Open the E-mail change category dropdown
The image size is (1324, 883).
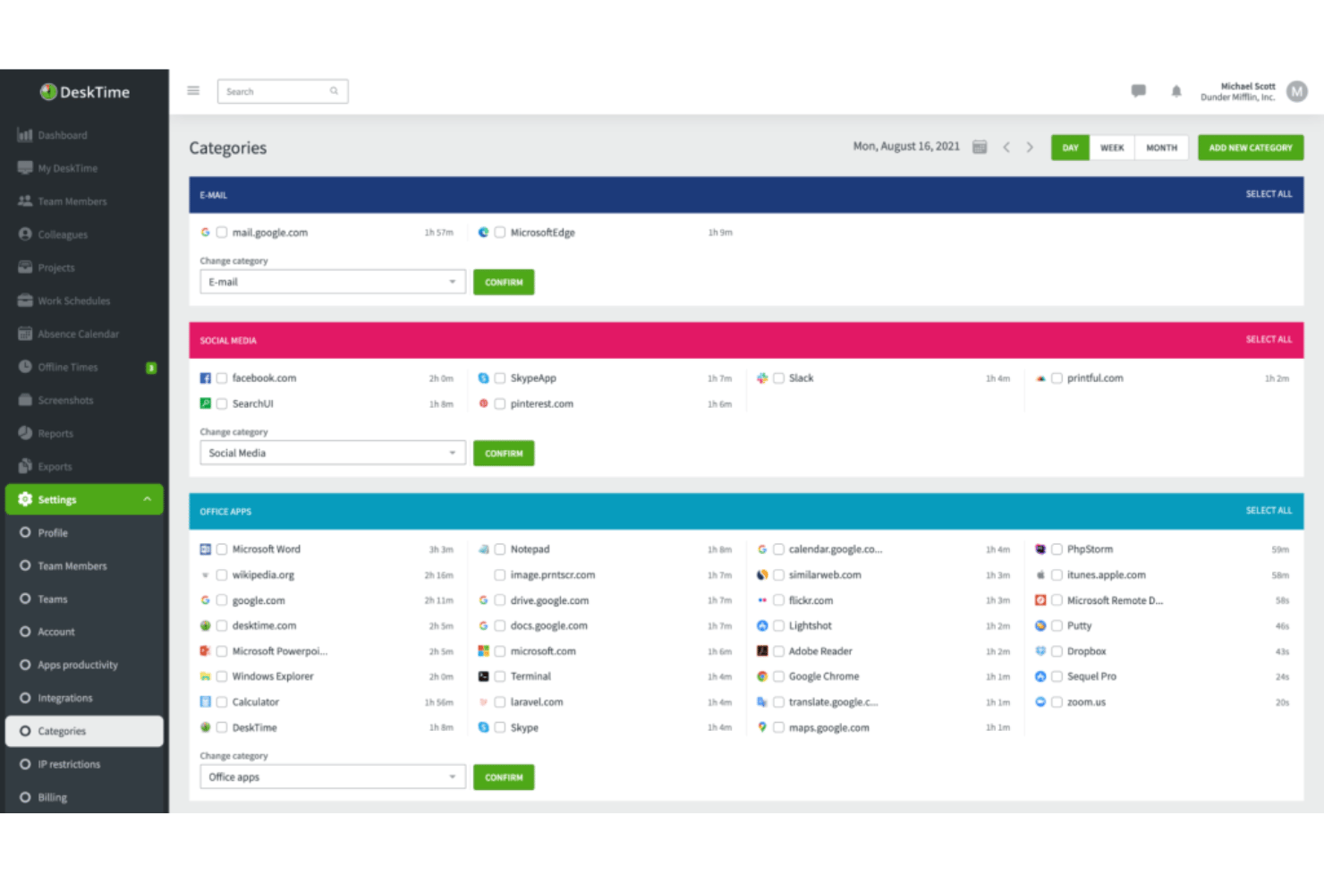click(333, 282)
